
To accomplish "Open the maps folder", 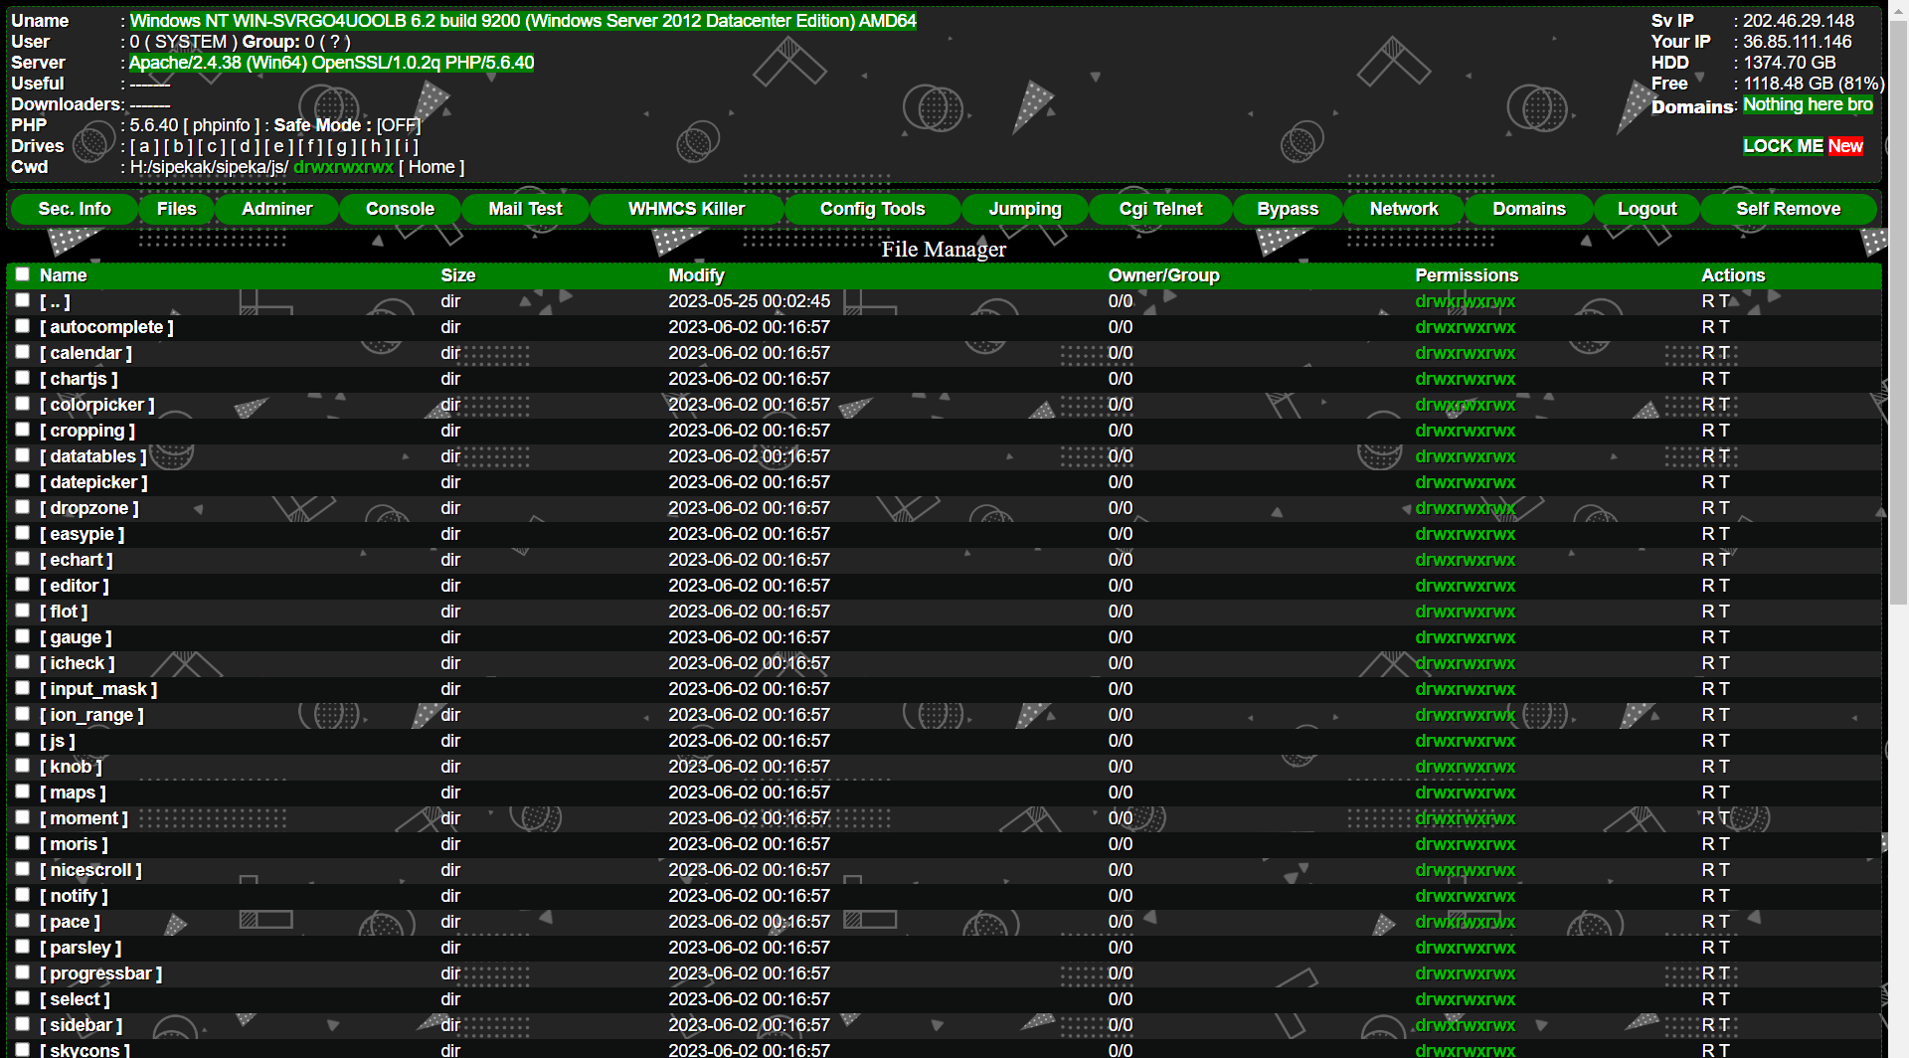I will pyautogui.click(x=73, y=793).
